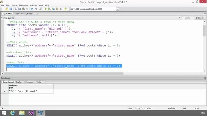Launch Internet Explorer from the taskbar
The width and height of the screenshot is (207, 116).
coord(12,113)
